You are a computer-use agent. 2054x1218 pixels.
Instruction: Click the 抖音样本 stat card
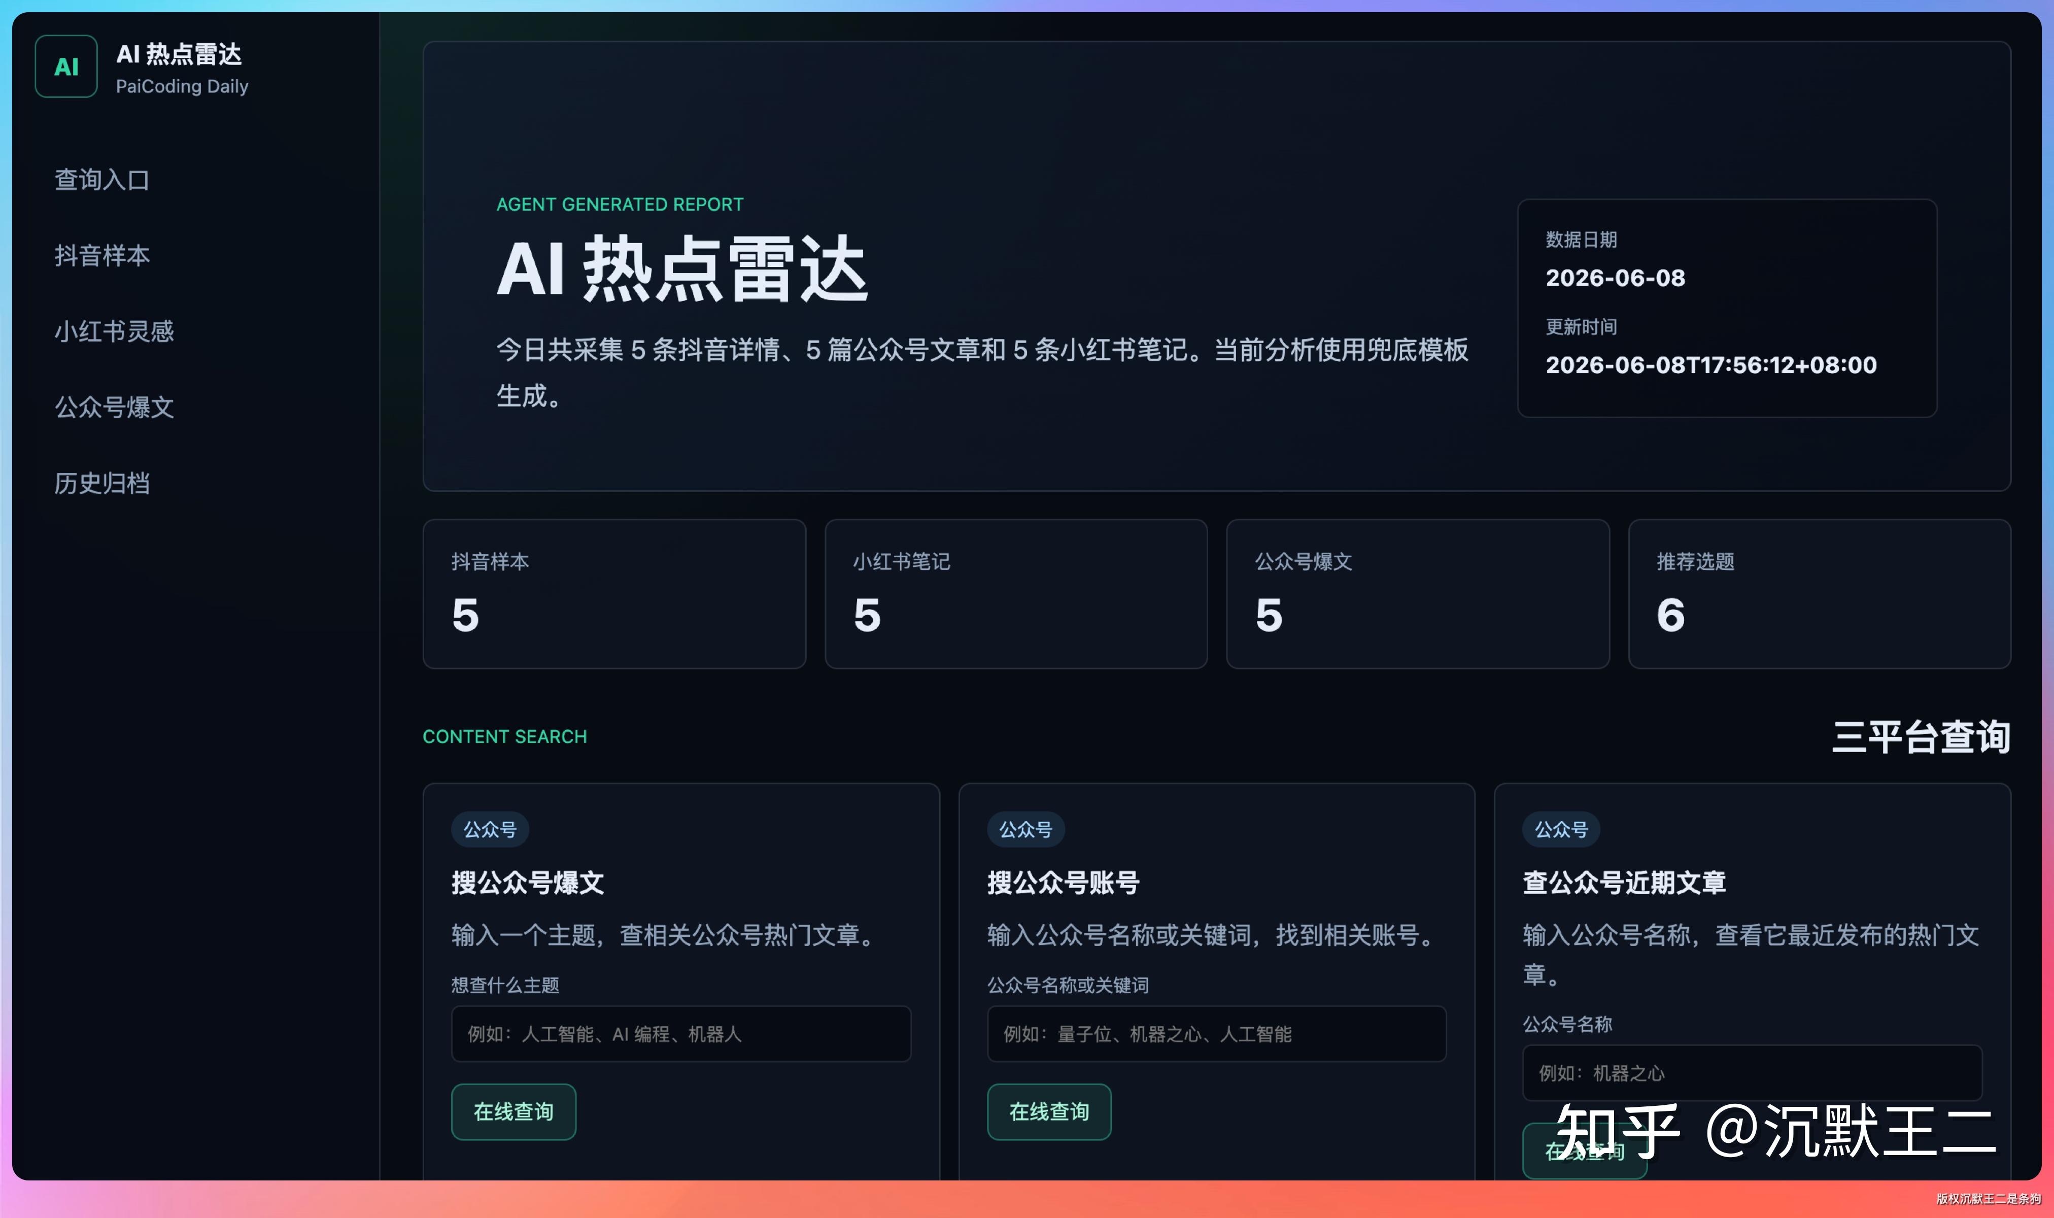[x=614, y=594]
